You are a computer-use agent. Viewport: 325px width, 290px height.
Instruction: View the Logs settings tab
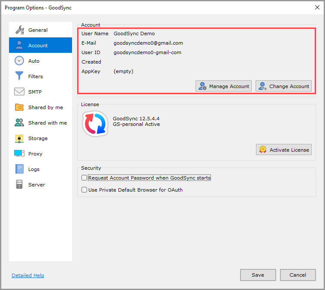pyautogui.click(x=40, y=169)
